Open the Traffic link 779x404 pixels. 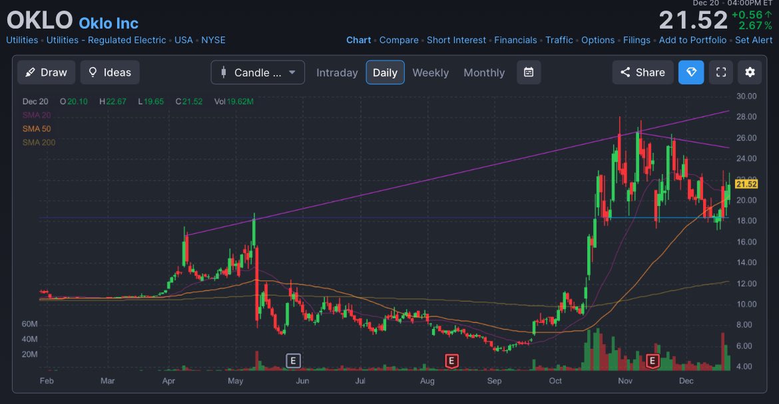tap(559, 40)
